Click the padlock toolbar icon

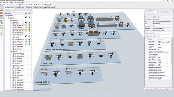click(x=53, y=5)
